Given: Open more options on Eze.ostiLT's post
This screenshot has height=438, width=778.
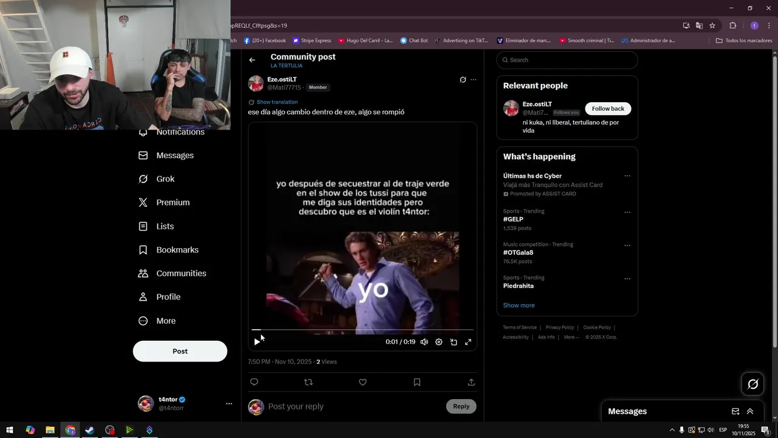Looking at the screenshot, I should point(473,80).
